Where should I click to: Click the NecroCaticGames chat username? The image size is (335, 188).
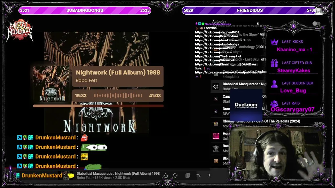coord(218,24)
